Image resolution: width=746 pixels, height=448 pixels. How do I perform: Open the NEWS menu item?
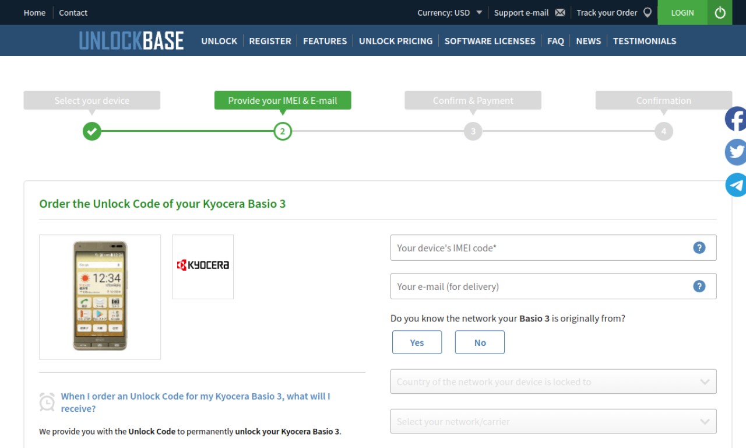[588, 41]
